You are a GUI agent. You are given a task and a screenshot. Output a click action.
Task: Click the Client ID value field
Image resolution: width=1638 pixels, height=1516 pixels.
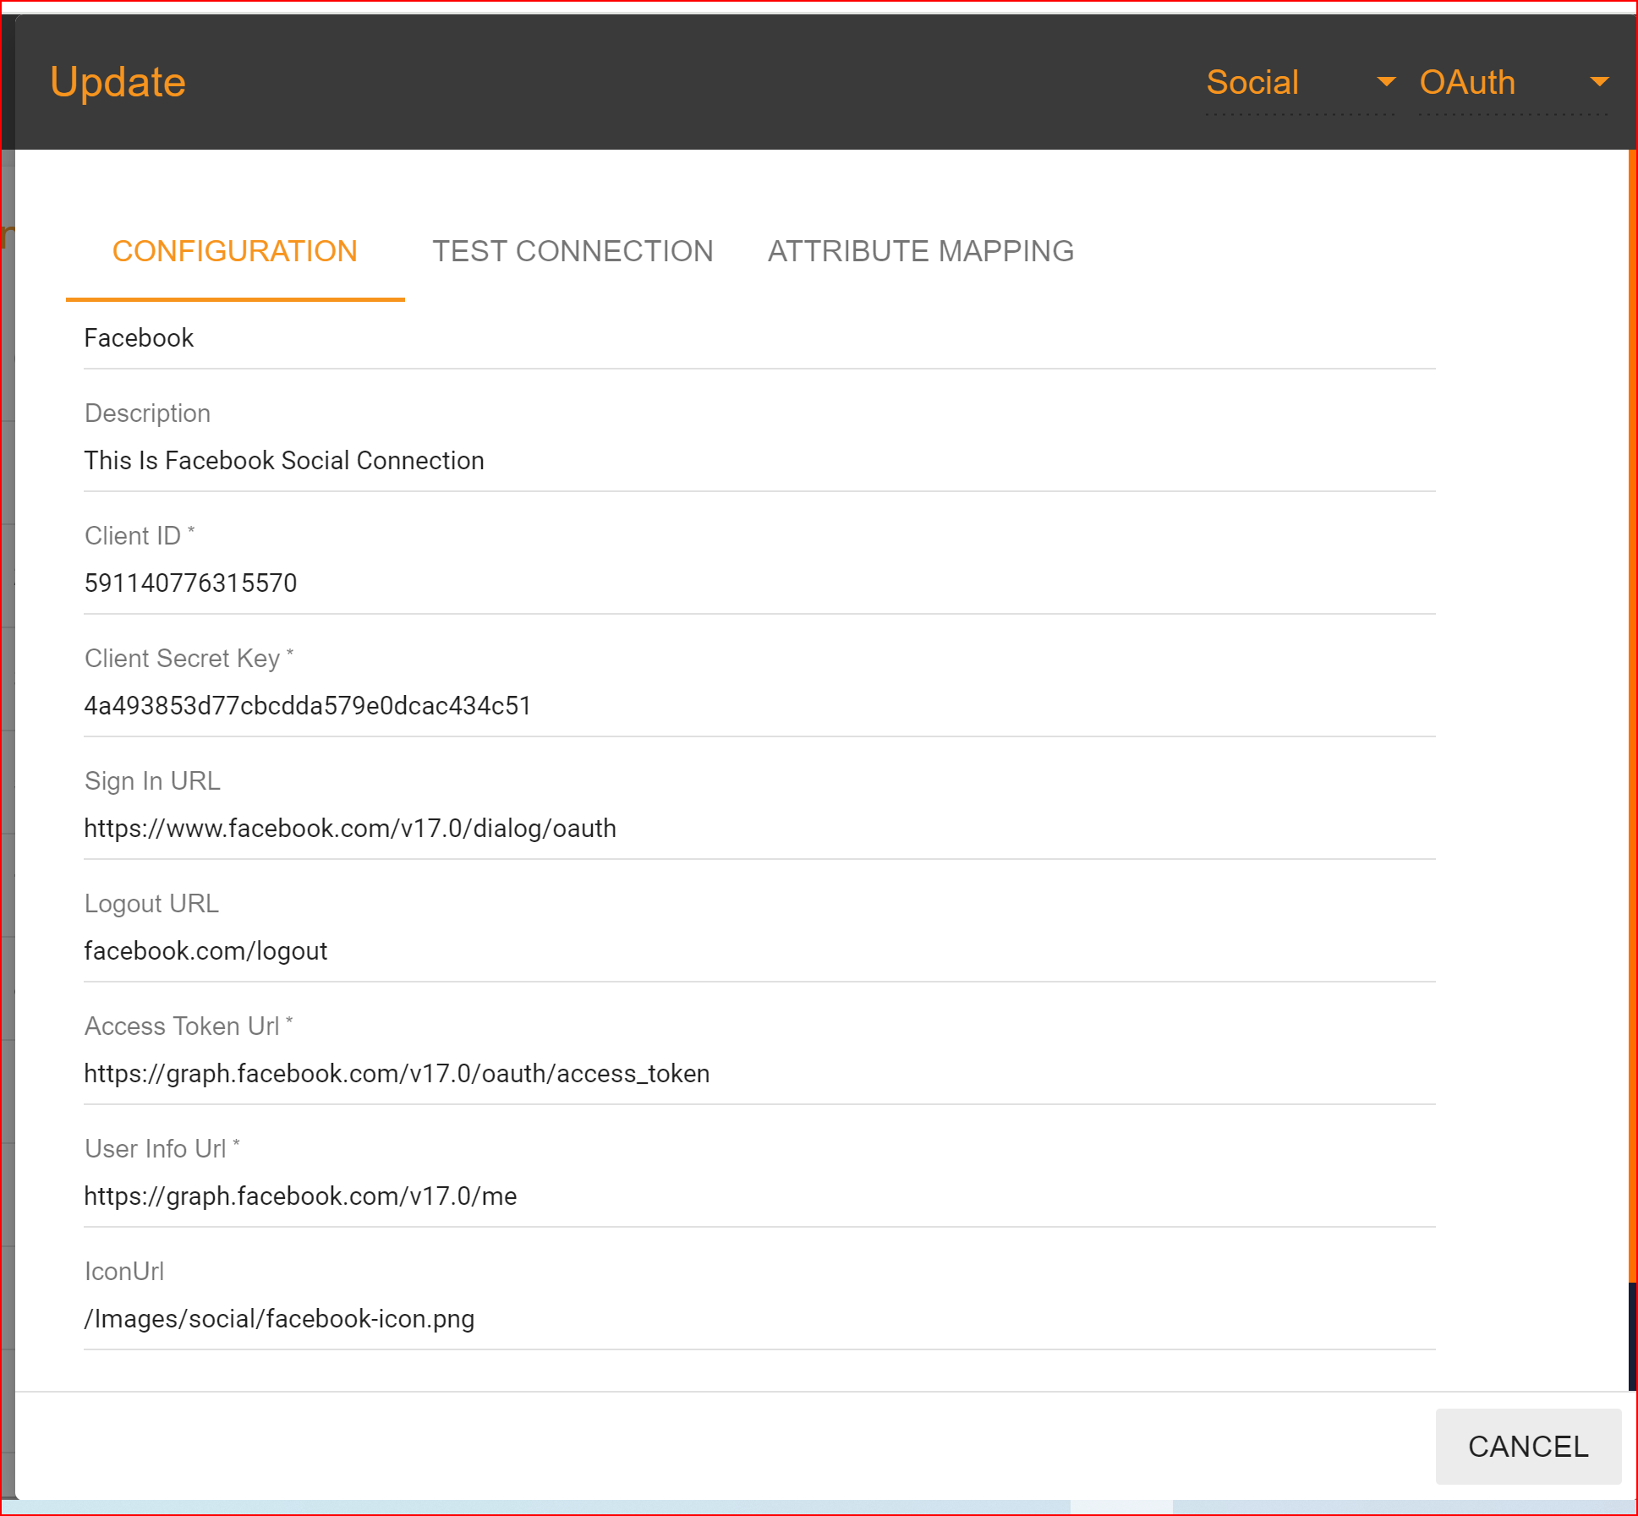pyautogui.click(x=759, y=583)
